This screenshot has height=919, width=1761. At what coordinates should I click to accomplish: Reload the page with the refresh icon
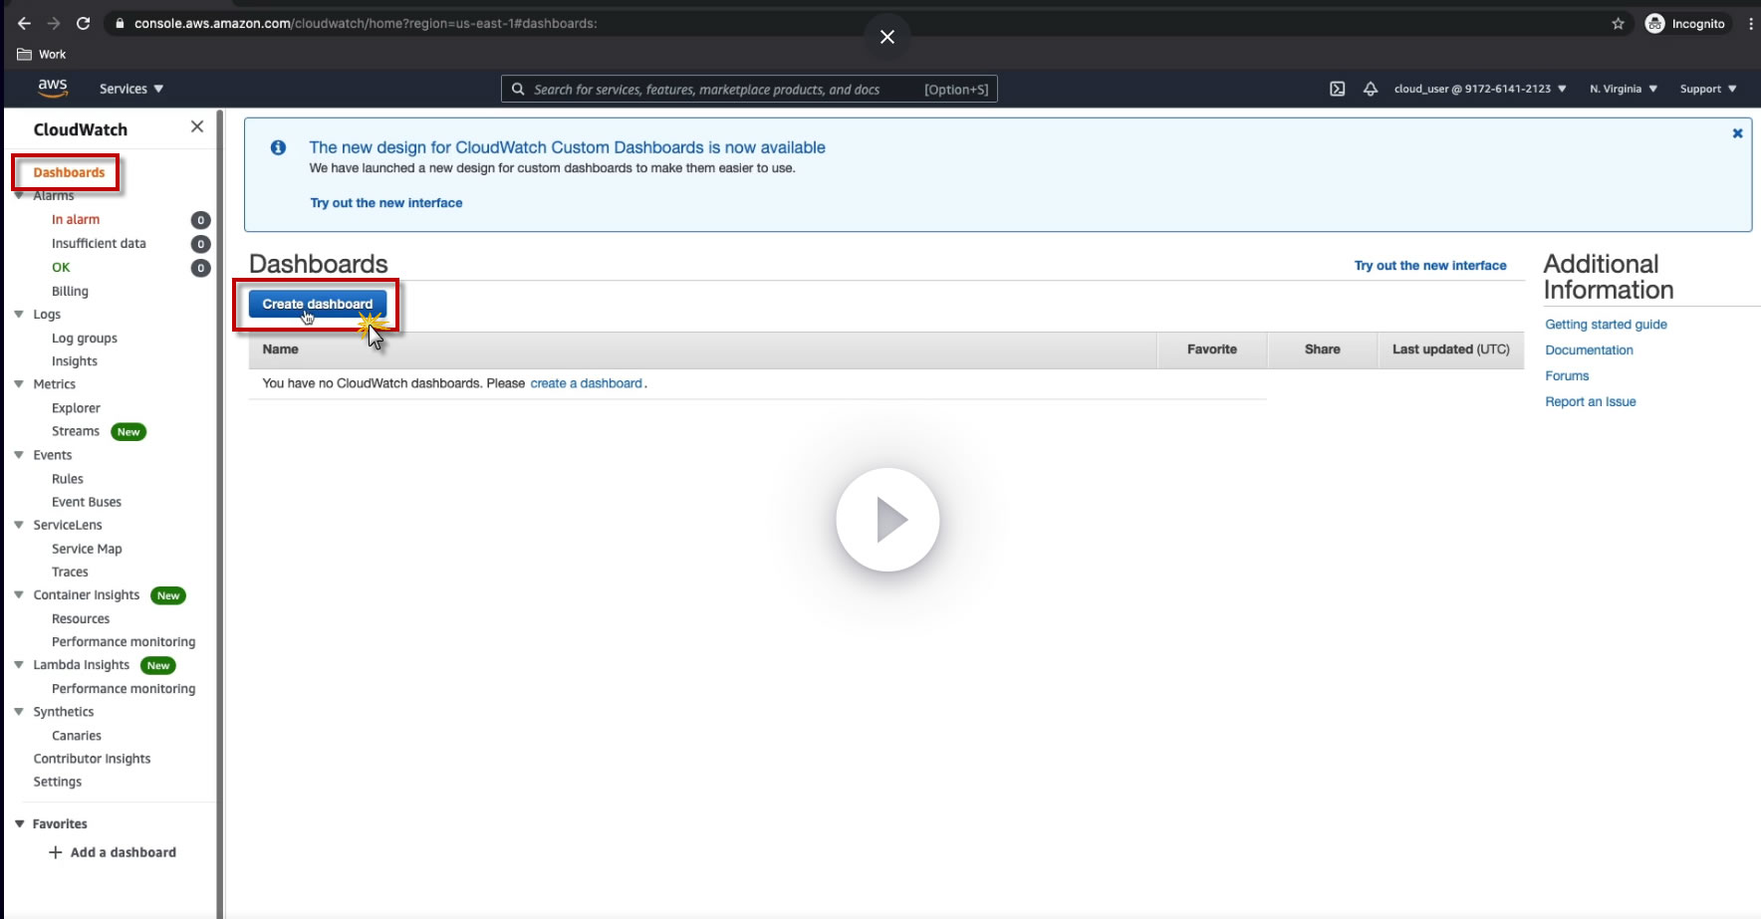tap(84, 24)
